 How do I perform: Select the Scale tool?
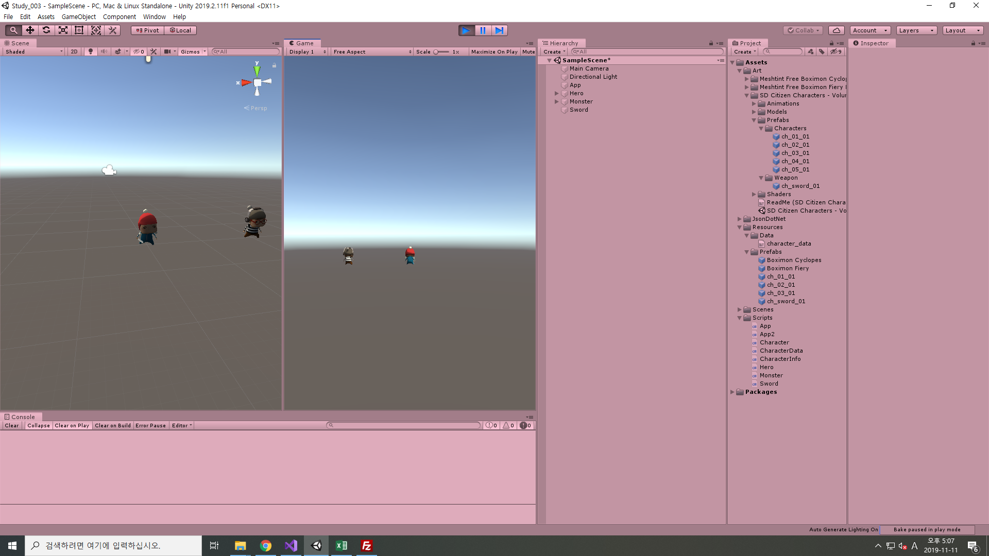click(x=63, y=30)
